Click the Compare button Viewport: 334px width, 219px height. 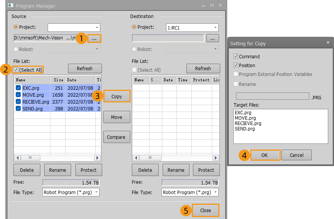116,137
